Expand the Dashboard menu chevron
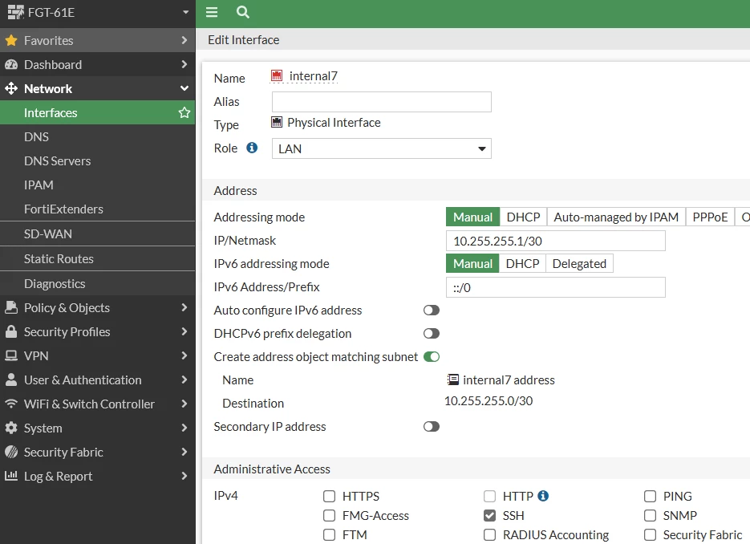This screenshot has width=750, height=544. click(184, 64)
